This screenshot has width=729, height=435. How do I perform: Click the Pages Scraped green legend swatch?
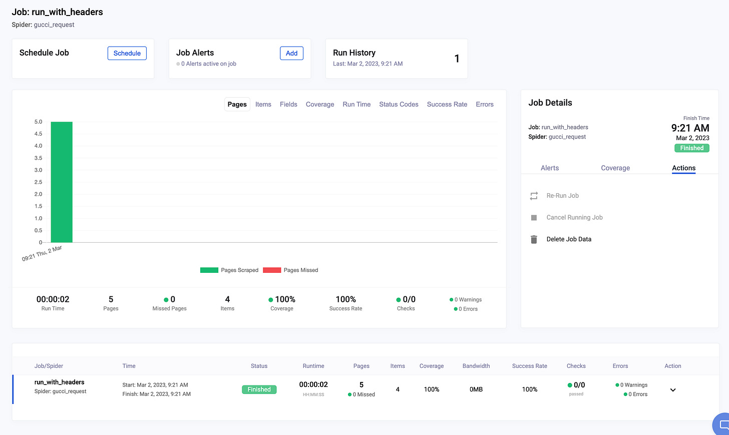click(209, 270)
